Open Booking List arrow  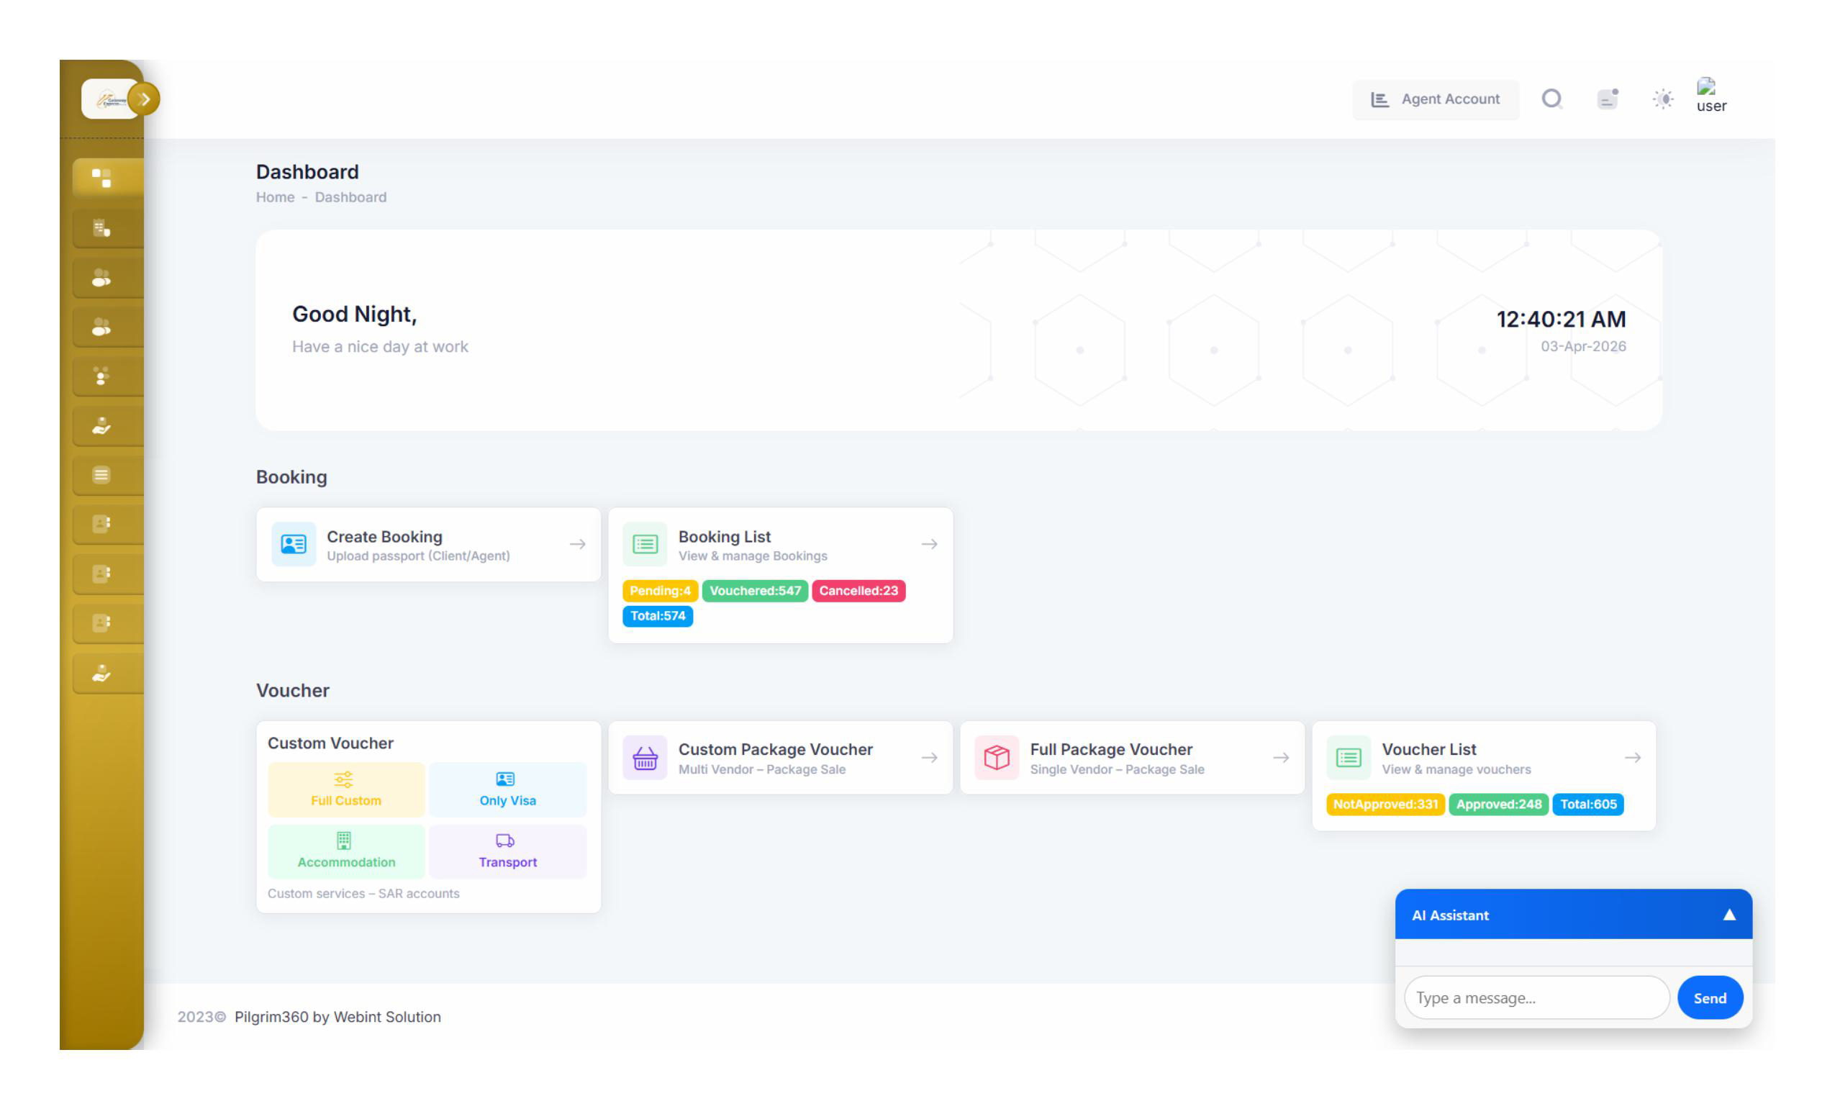click(929, 544)
